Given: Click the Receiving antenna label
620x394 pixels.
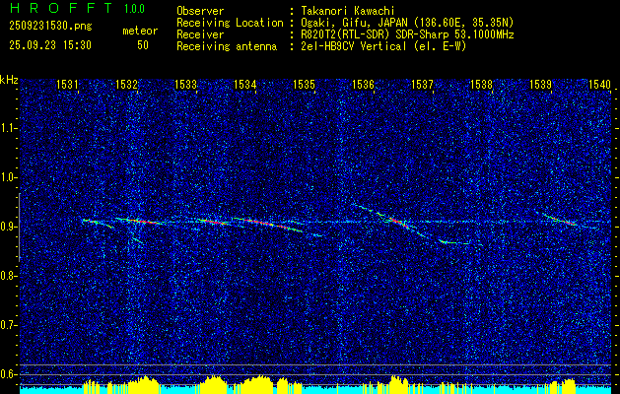Looking at the screenshot, I should point(227,46).
